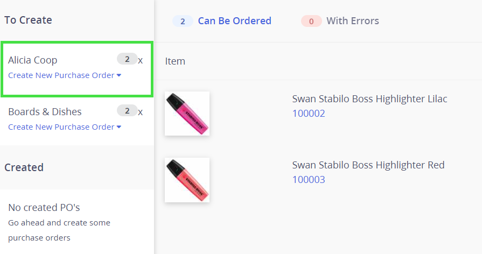Click the Item column header
Image resolution: width=482 pixels, height=254 pixels.
(175, 61)
